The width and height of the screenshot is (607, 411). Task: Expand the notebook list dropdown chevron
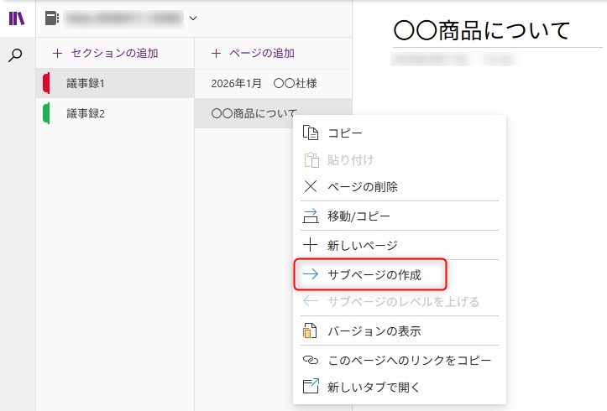(x=194, y=18)
